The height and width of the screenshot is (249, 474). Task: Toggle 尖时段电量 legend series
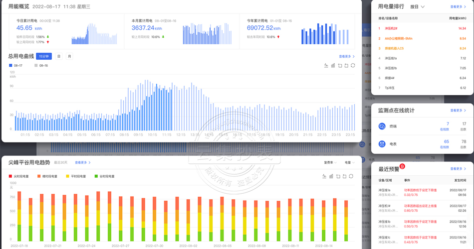point(19,176)
